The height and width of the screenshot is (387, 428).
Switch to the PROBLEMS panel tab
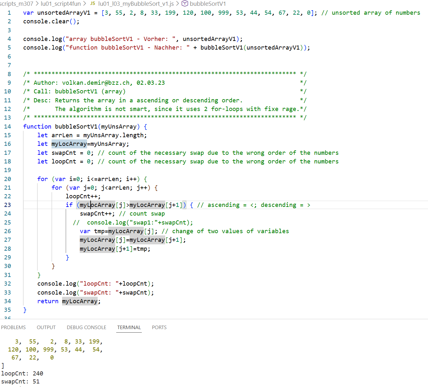click(x=13, y=327)
